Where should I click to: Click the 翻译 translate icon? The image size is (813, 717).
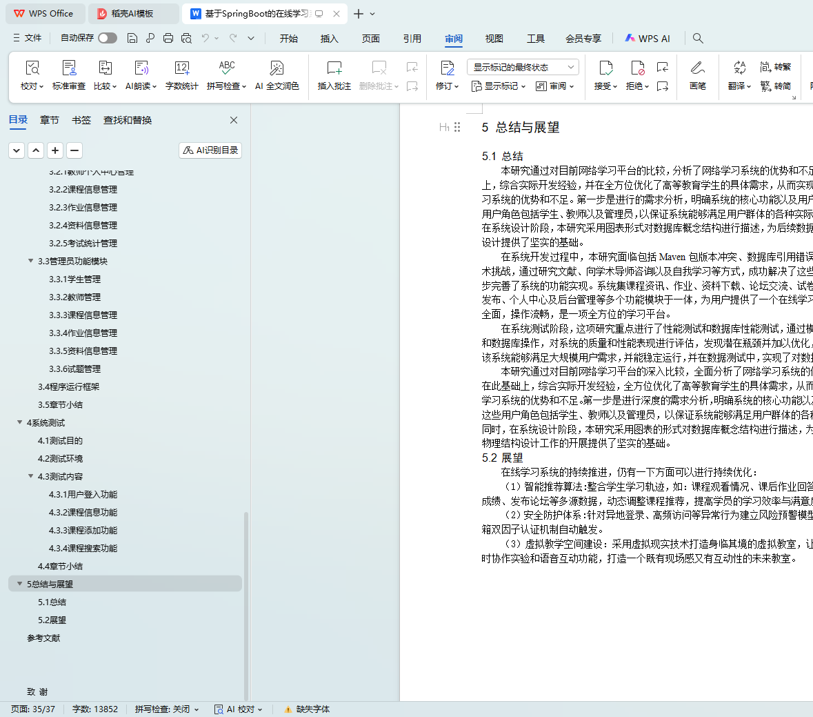739,68
